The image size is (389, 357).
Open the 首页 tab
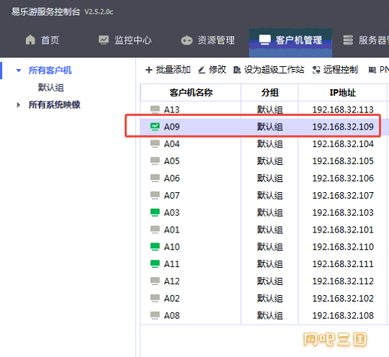[x=43, y=40]
